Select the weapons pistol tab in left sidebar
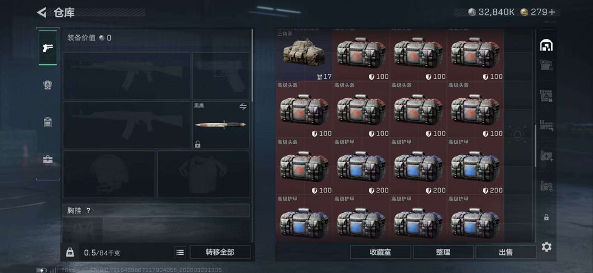This screenshot has height=273, width=593. [x=48, y=48]
